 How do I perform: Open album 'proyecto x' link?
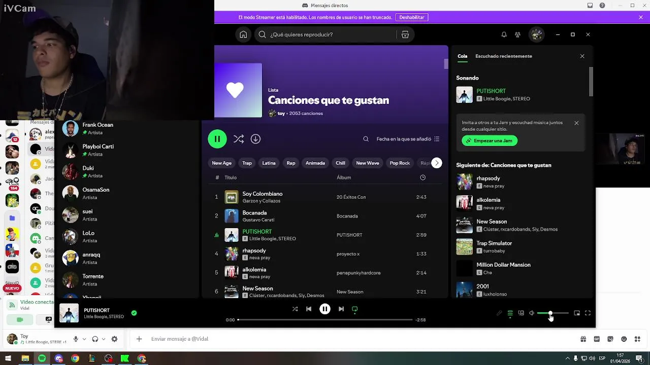click(348, 254)
